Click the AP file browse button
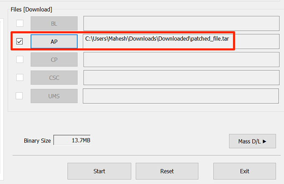Viewport: 284px width, 184px height. 54,42
